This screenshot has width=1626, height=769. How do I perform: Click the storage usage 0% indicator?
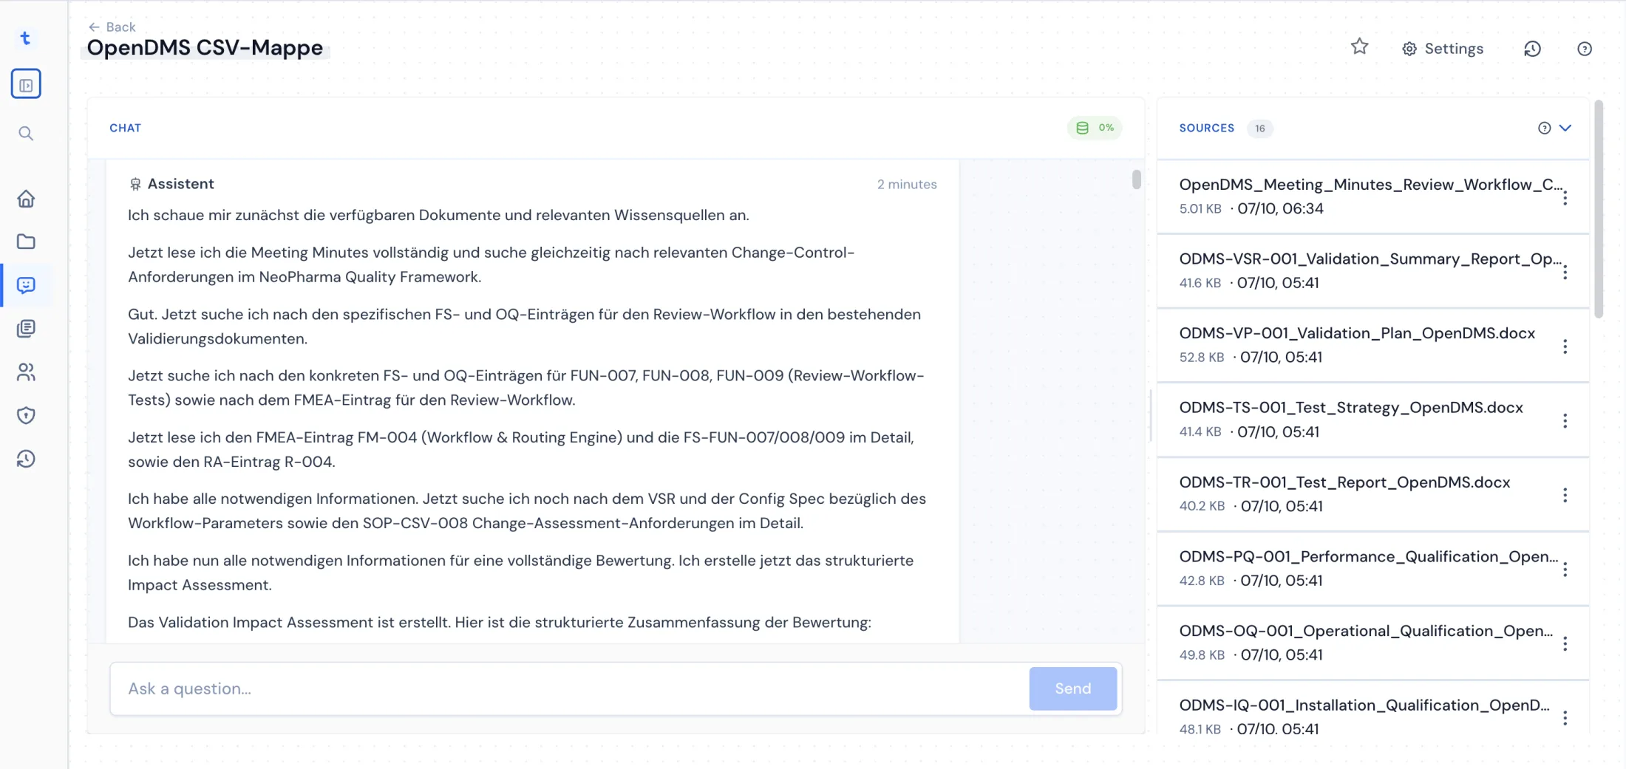click(1095, 128)
